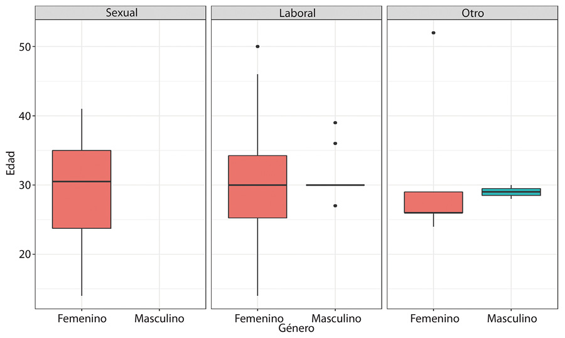Click the Laboral Masculino outlier point at 36
The image size is (565, 338).
pyautogui.click(x=335, y=143)
